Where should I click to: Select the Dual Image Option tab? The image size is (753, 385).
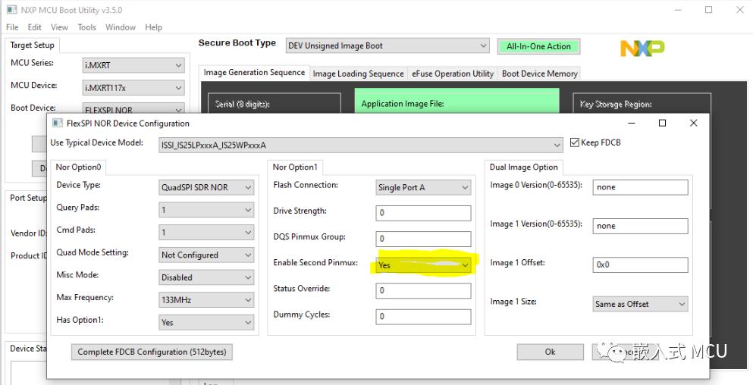[x=523, y=167]
